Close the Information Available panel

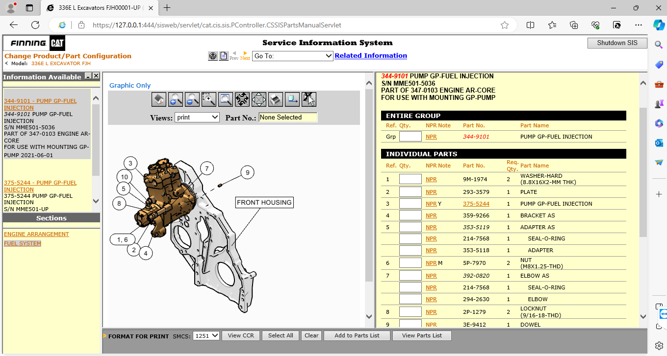96,76
